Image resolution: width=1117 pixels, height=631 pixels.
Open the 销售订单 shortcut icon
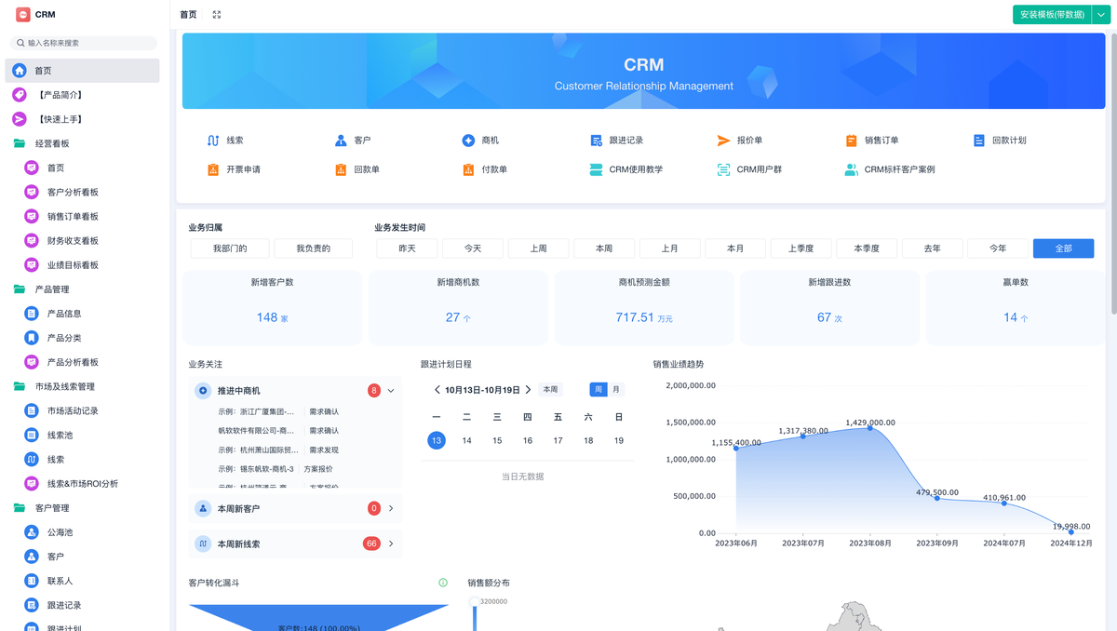pos(851,141)
